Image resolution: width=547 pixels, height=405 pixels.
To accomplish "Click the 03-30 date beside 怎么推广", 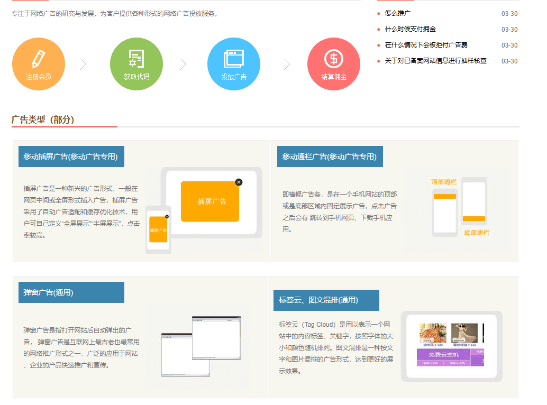I will 509,14.
